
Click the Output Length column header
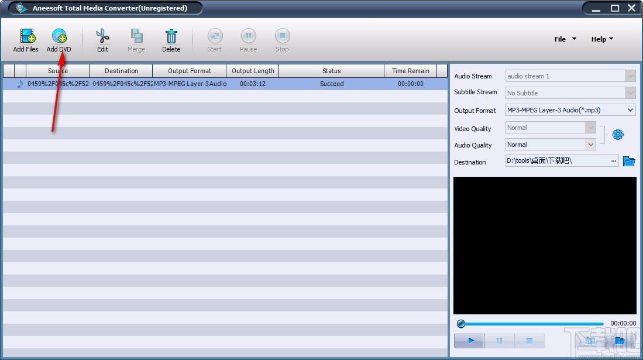click(x=253, y=71)
